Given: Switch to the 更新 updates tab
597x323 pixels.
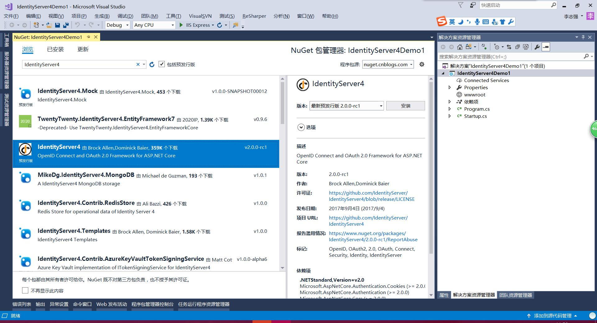Looking at the screenshot, I should click(83, 49).
